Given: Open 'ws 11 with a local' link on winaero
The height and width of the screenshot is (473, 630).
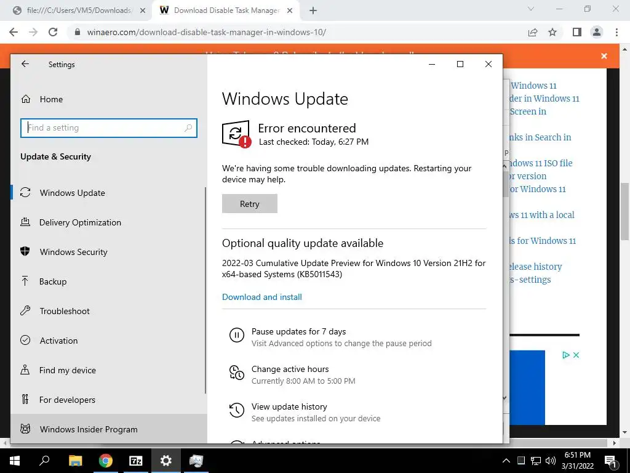Looking at the screenshot, I should (542, 215).
